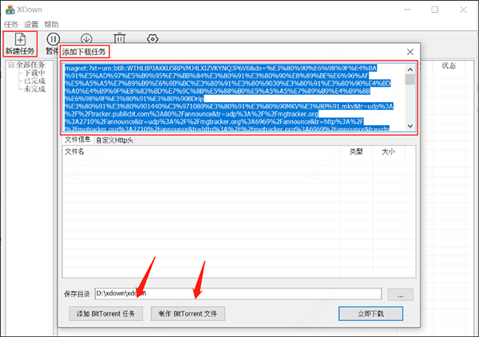
Task: Collapse the 全部任务 tree node
Action: 11,65
